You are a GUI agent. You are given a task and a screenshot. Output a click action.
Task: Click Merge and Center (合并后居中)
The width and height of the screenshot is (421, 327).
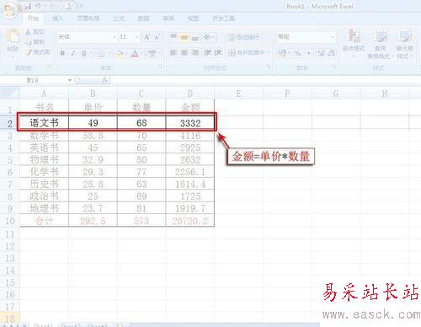click(x=247, y=52)
